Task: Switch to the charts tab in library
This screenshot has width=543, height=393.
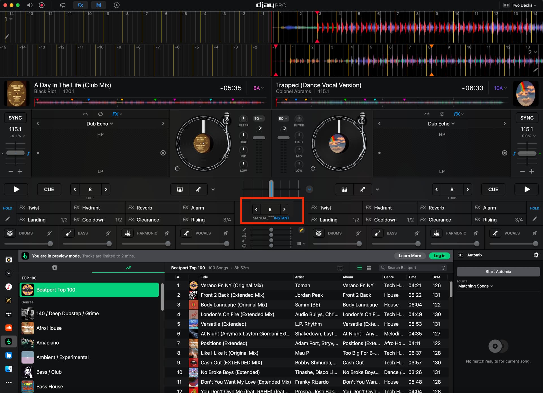Action: [x=128, y=267]
